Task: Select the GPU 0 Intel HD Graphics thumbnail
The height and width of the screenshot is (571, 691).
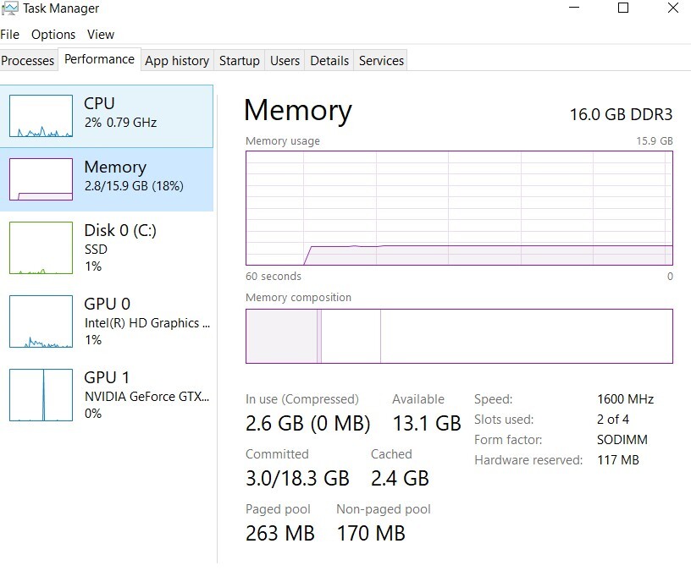Action: point(41,321)
